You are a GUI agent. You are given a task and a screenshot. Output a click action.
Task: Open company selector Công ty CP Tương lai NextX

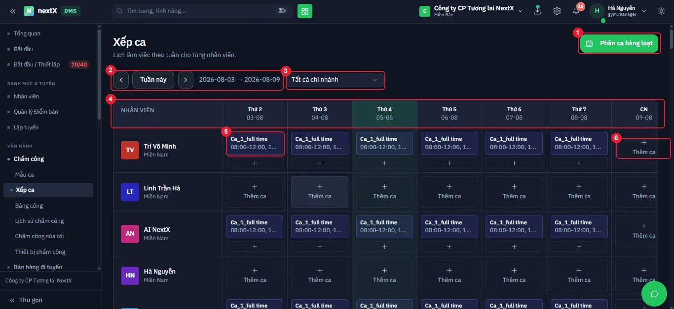click(x=471, y=11)
